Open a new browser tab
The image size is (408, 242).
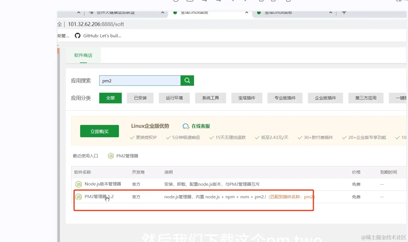(344, 13)
